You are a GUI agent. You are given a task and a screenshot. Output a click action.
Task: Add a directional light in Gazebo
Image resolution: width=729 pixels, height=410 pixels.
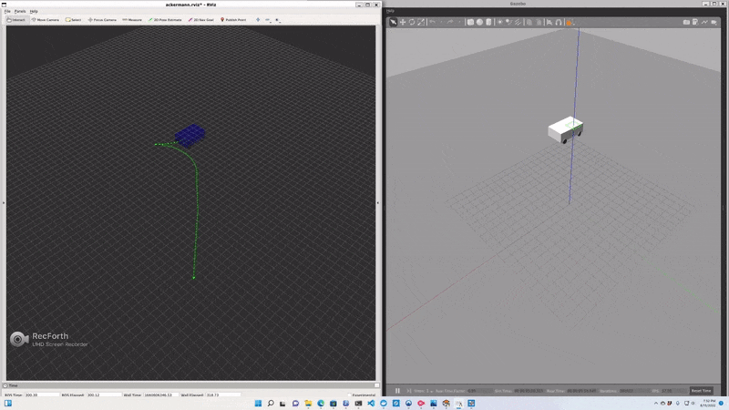pos(518,22)
